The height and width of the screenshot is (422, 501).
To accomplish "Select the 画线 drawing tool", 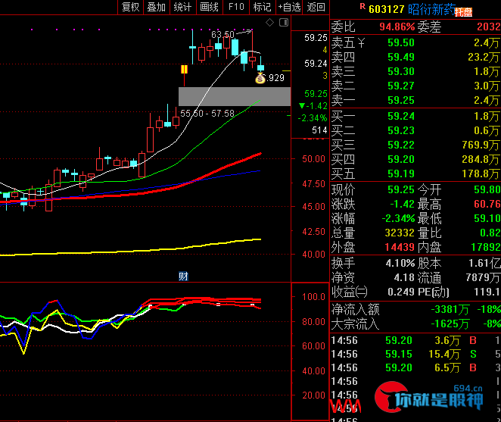I will tap(209, 7).
